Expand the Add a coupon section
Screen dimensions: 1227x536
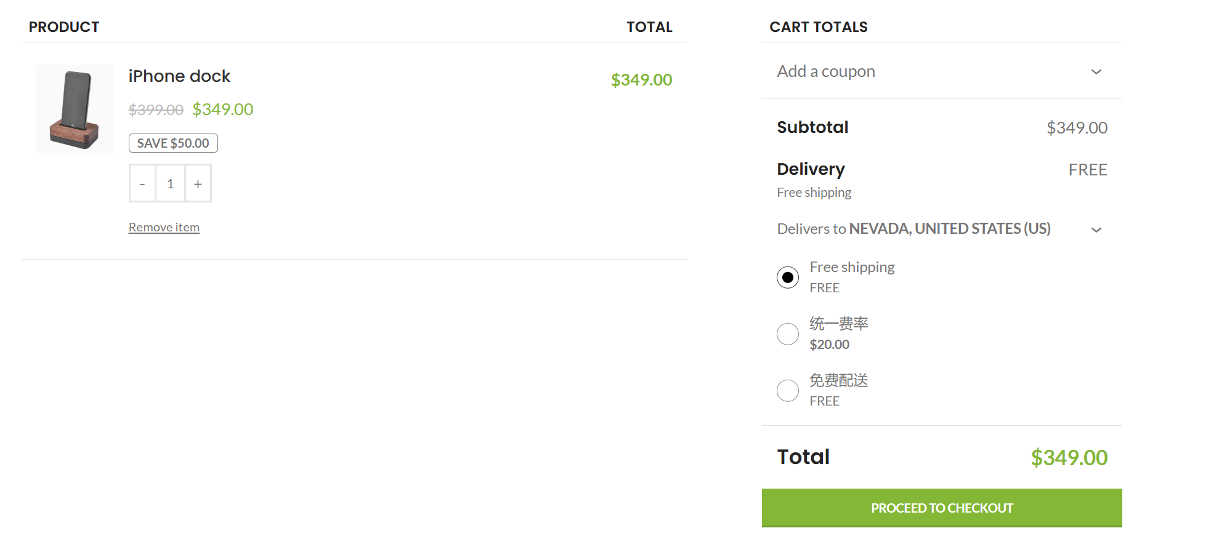(825, 71)
